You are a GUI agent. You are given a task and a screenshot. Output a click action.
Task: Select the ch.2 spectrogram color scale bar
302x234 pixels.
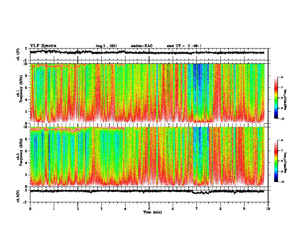(276, 161)
